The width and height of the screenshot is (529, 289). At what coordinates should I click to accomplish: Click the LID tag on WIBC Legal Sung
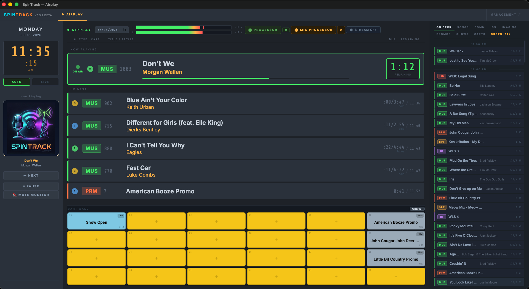[442, 76]
